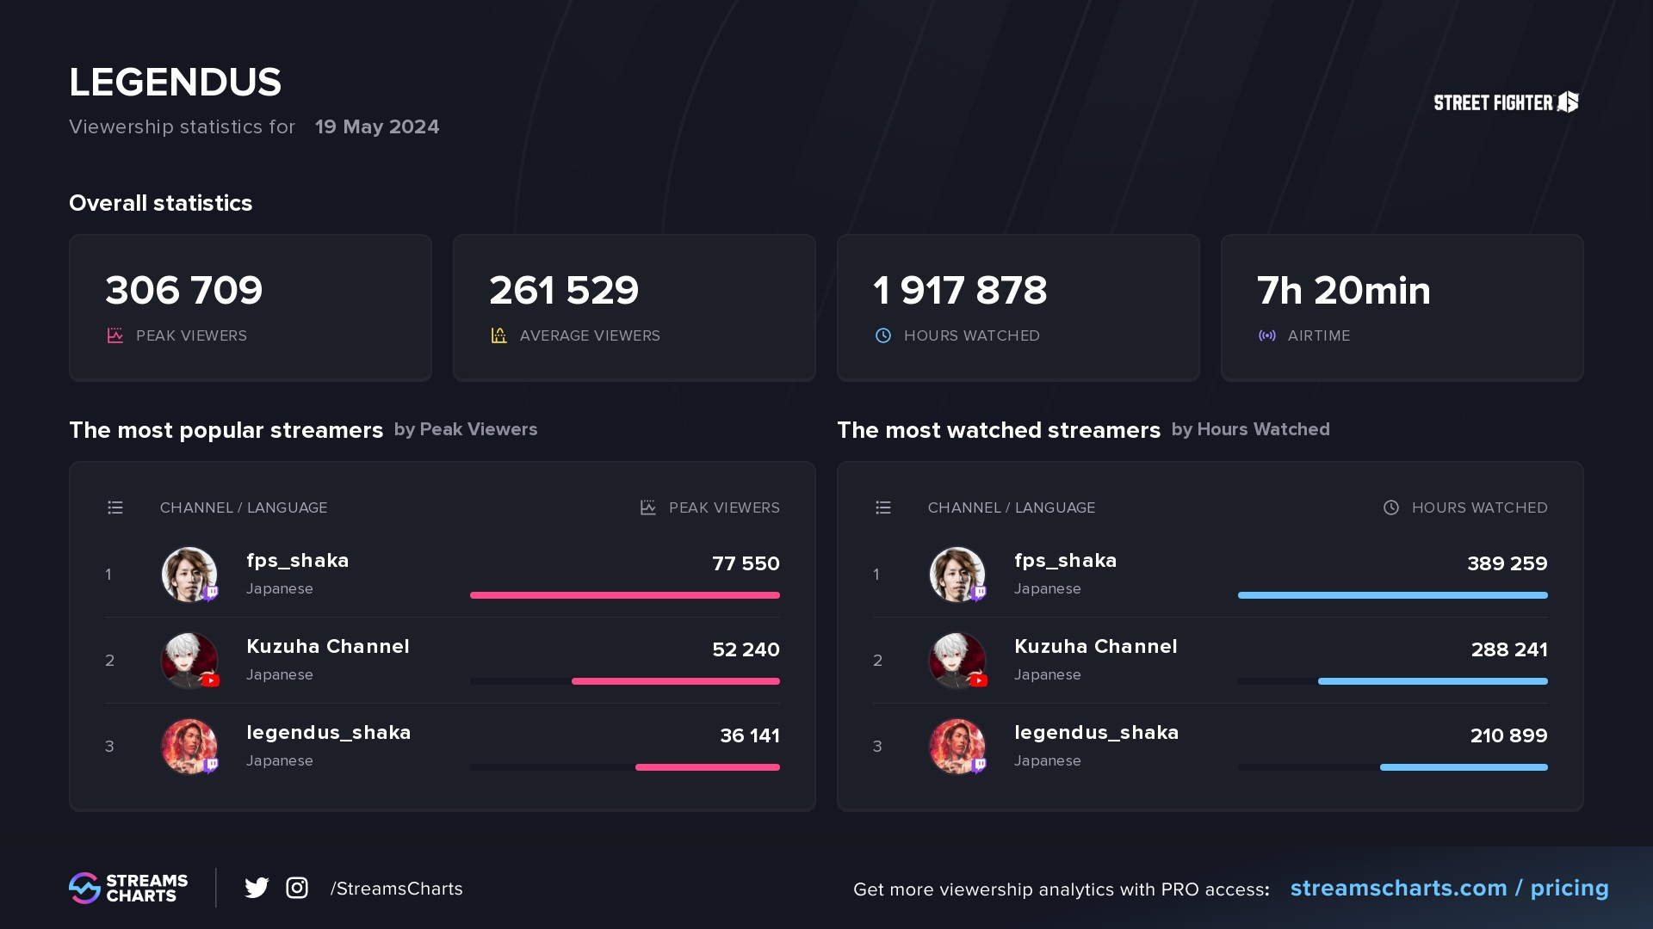Select fps_shaka in the most watched streamers list
This screenshot has width=1653, height=929.
click(x=1065, y=560)
